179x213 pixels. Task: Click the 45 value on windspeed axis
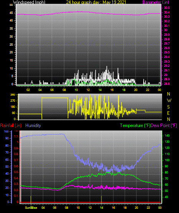tap(11, 13)
